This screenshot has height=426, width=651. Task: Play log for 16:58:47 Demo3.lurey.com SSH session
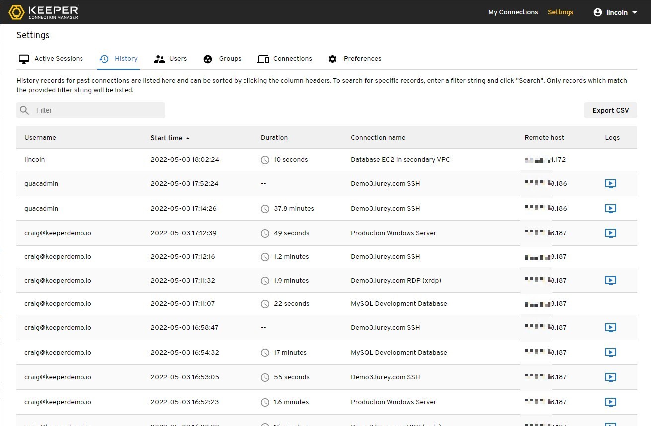click(610, 328)
